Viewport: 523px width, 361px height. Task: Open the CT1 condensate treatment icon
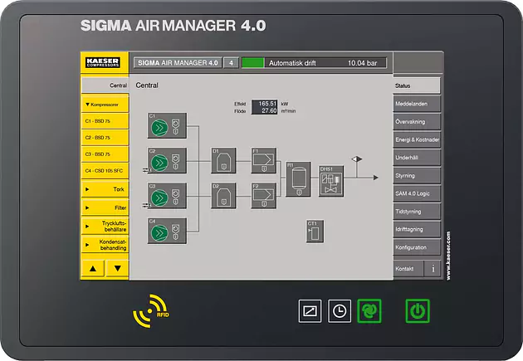tap(315, 232)
